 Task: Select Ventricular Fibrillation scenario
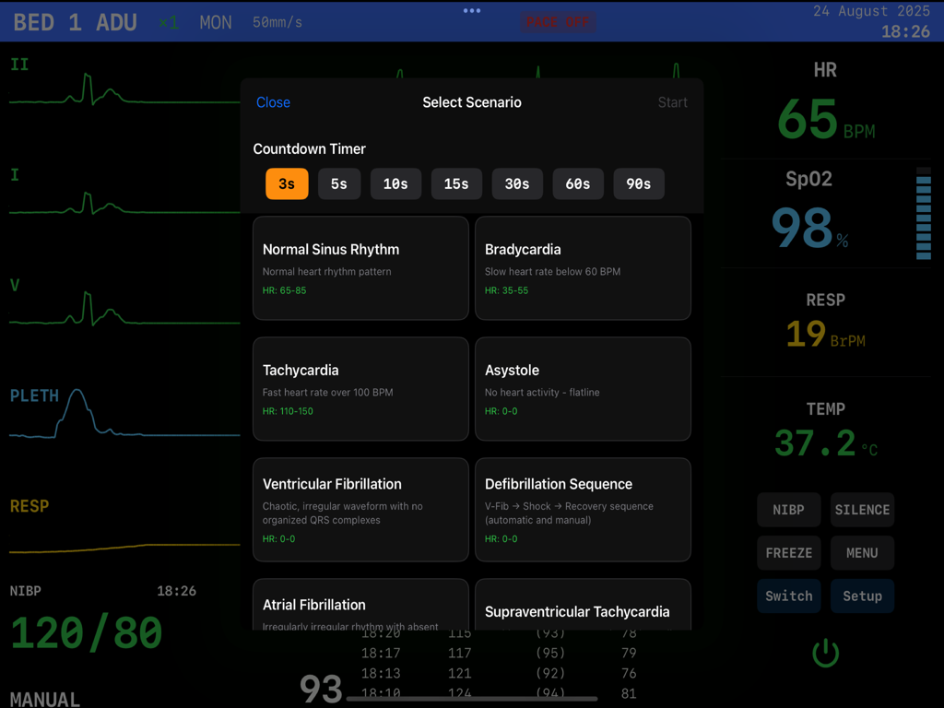[360, 510]
